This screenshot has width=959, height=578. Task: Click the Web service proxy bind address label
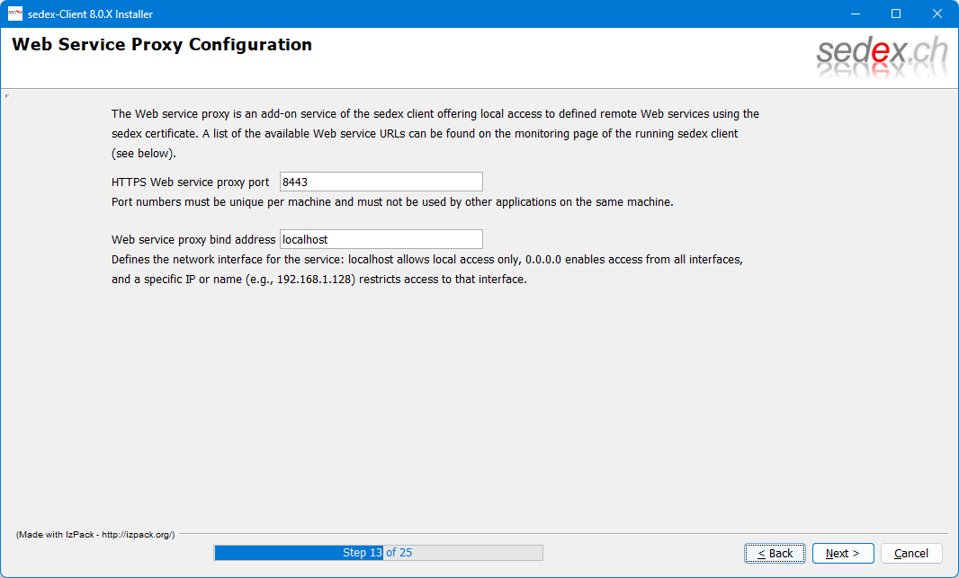tap(193, 240)
